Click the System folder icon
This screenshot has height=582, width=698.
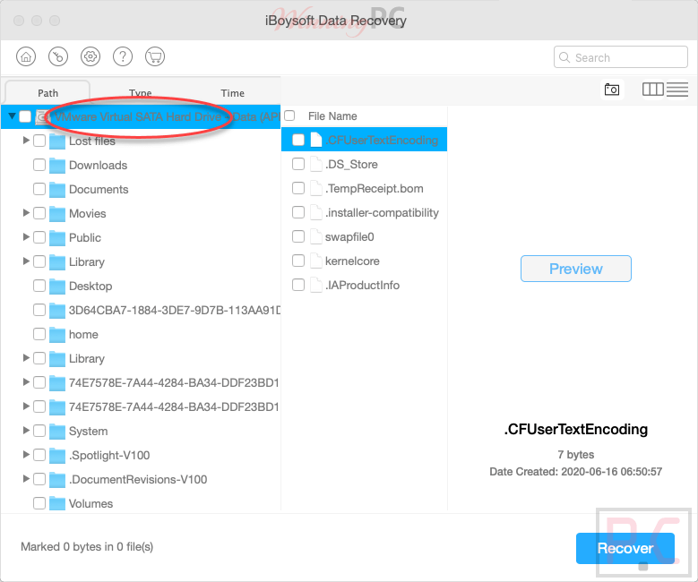click(57, 432)
